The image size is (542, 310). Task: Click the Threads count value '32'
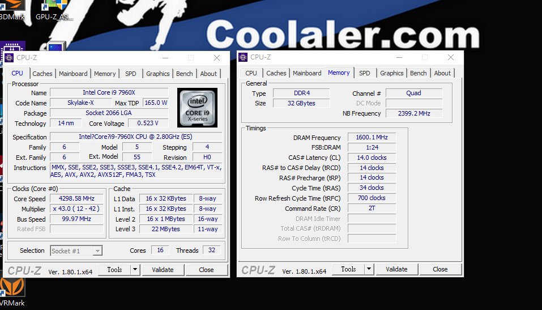[212, 250]
